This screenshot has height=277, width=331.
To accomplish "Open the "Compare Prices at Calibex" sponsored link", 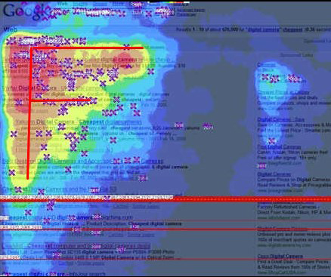I will coord(283,92).
